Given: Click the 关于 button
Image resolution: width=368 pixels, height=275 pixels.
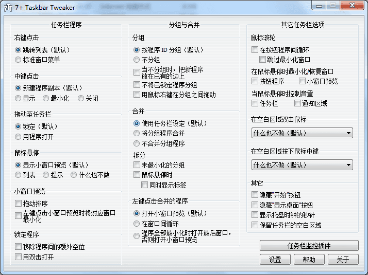Looking at the screenshot, I should tap(343, 259).
